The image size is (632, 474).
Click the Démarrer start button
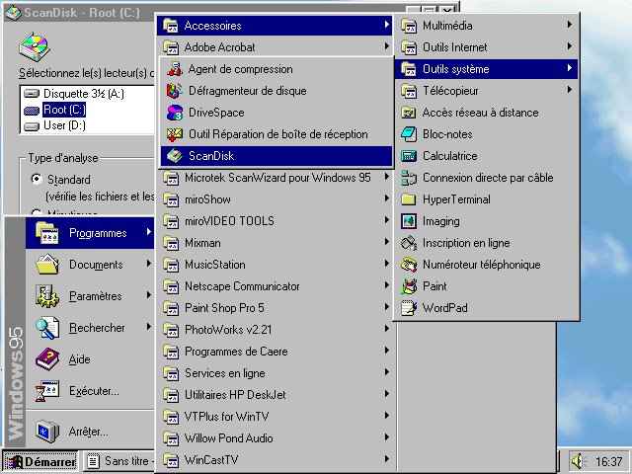40,461
